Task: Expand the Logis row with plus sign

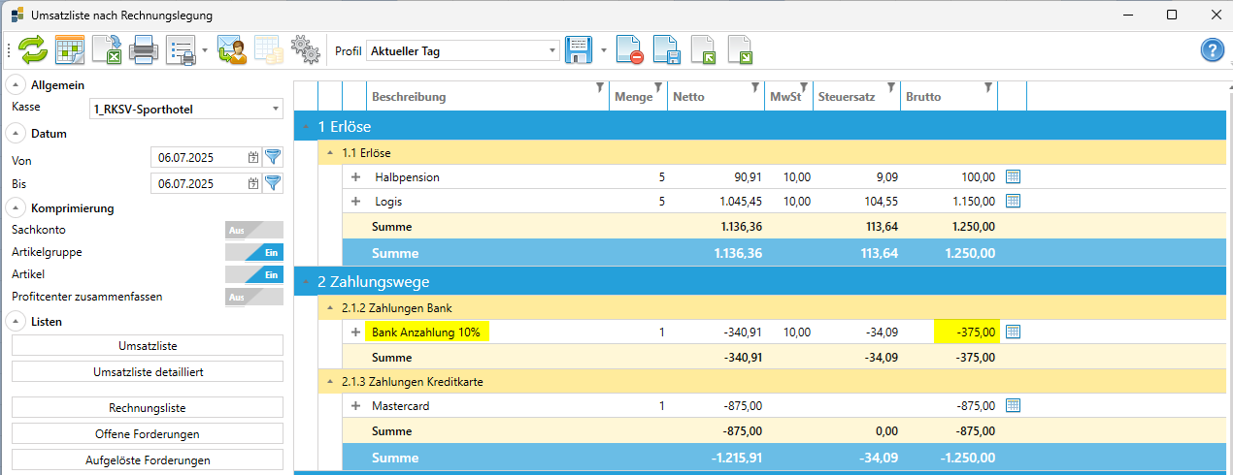Action: pyautogui.click(x=355, y=202)
